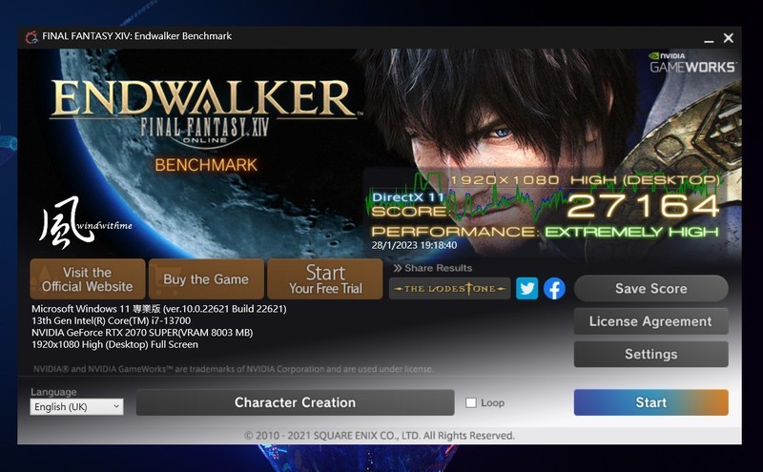This screenshot has height=472, width=763.
Task: Open Character Creation
Action: tap(295, 402)
